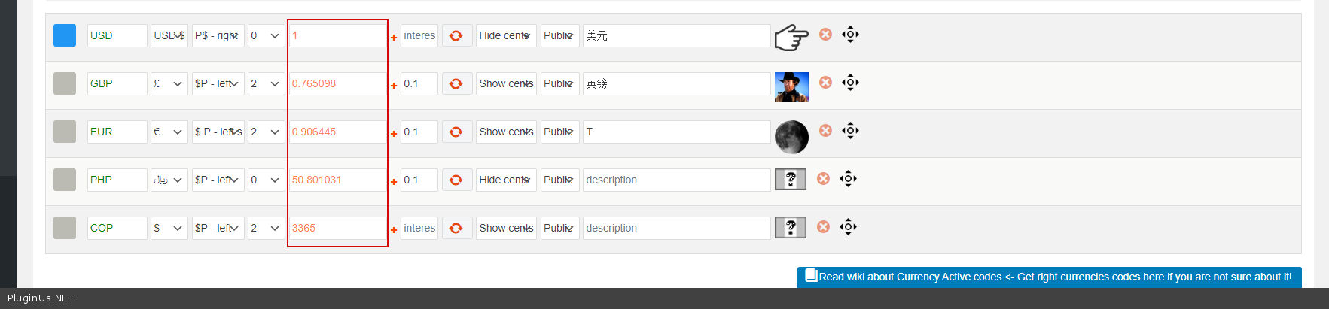
Task: Click the drag handle on COP row
Action: [x=848, y=227]
